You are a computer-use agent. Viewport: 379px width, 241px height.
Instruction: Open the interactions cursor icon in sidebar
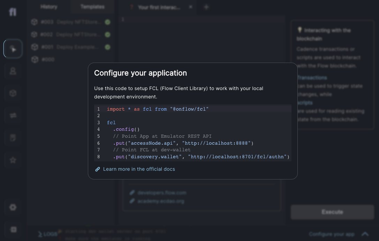pos(13,49)
